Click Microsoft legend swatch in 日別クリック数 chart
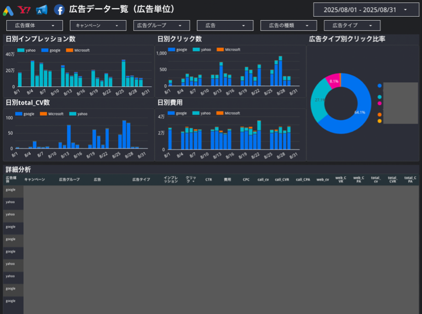This screenshot has width=422, height=314. [221, 50]
